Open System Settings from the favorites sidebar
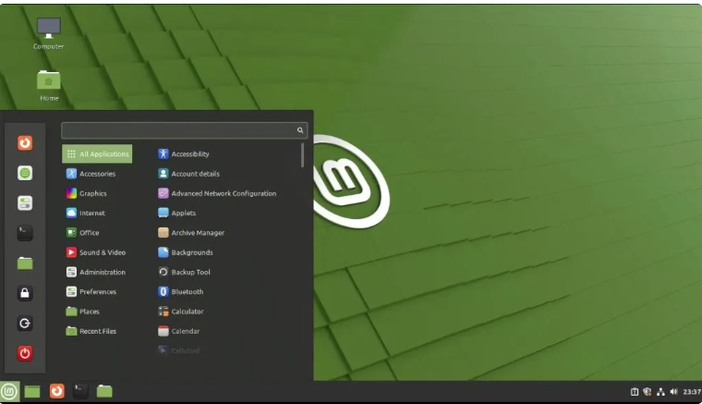 [25, 202]
